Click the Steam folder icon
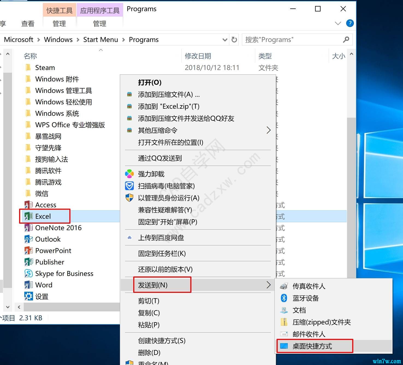Image resolution: width=403 pixels, height=365 pixels. tap(28, 68)
